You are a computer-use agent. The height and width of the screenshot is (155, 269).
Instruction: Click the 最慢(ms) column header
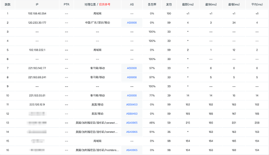(x=234, y=4)
